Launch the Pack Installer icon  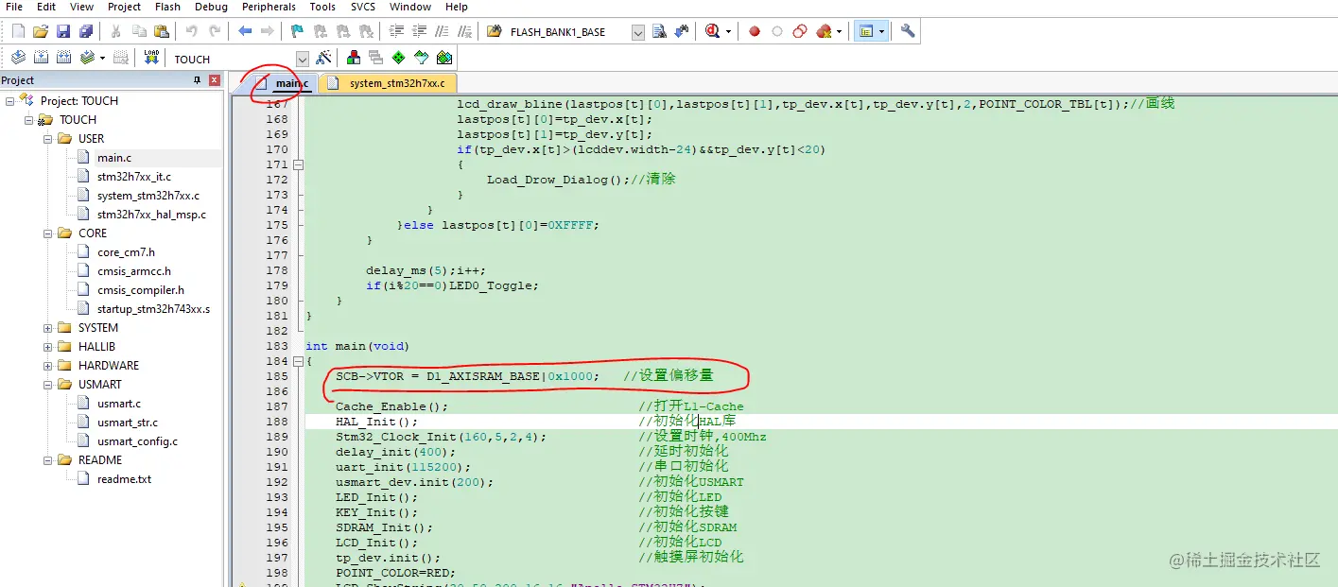click(x=444, y=58)
